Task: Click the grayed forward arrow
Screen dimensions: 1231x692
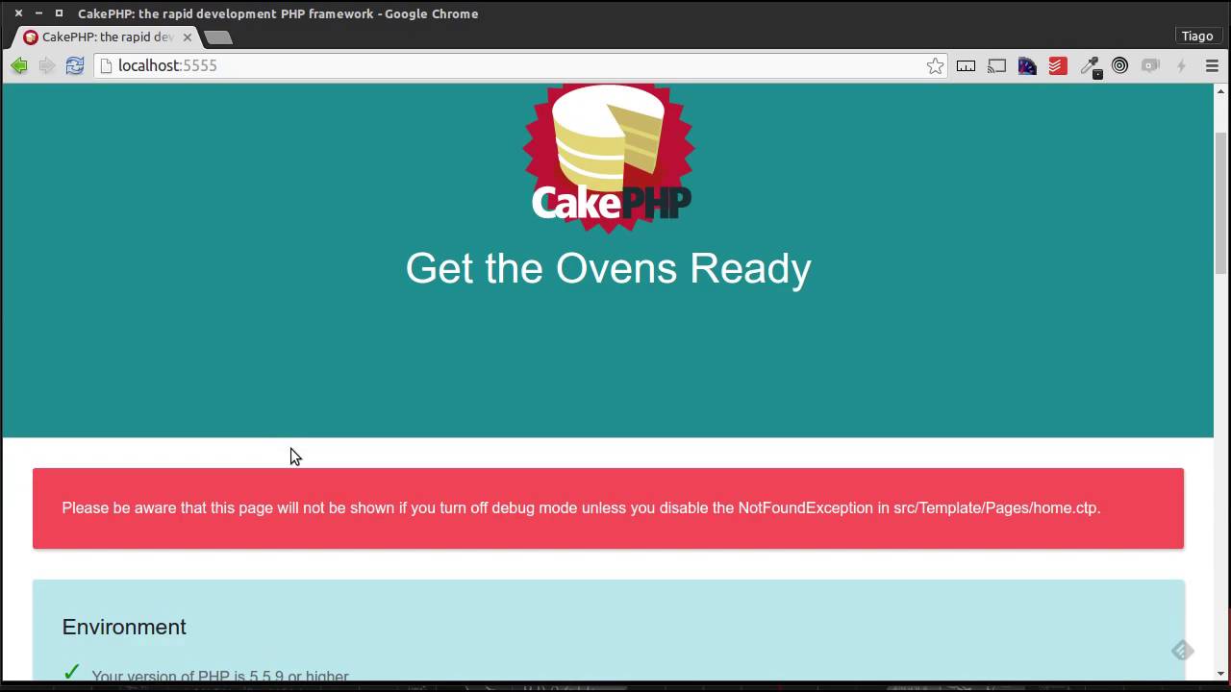Action: (x=46, y=65)
